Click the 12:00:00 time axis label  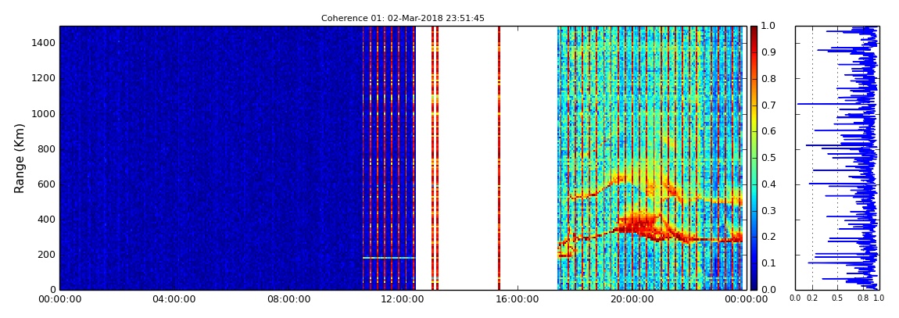tap(403, 299)
